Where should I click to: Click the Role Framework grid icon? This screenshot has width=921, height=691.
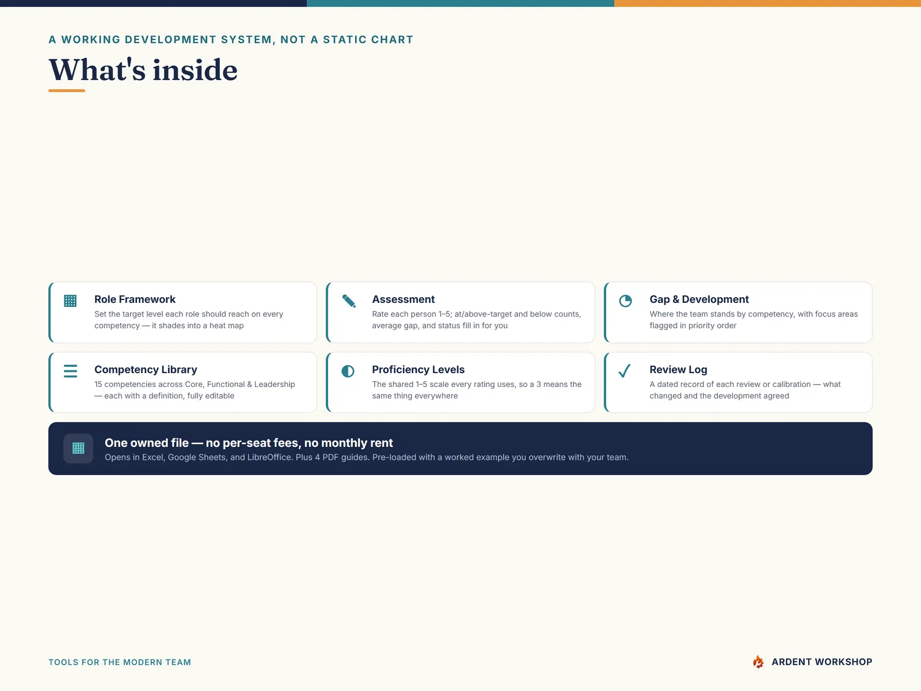70,301
